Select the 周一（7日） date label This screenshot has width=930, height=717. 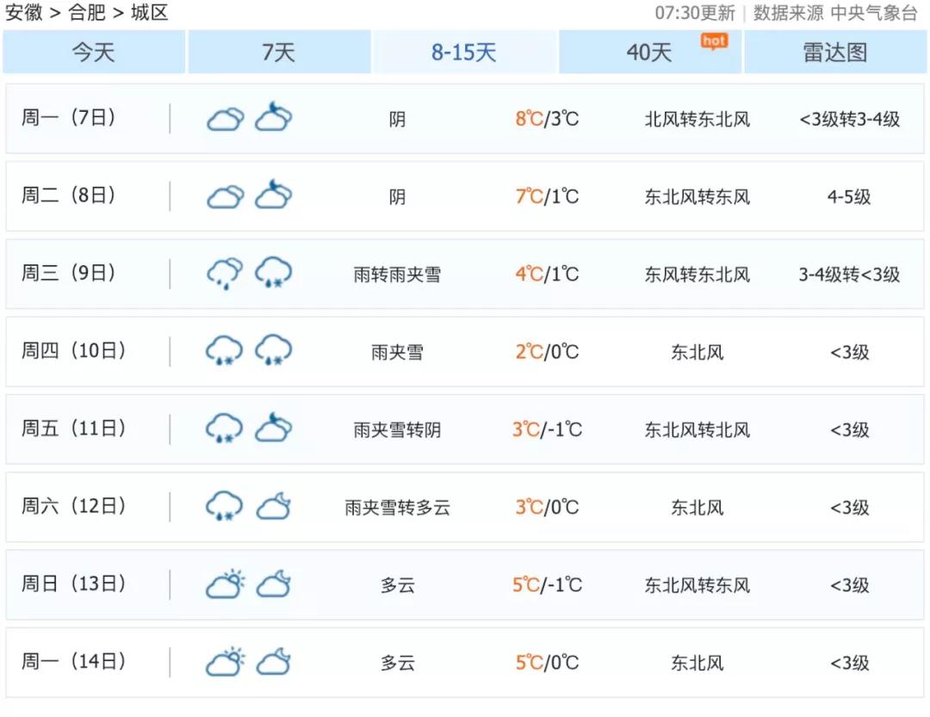69,117
